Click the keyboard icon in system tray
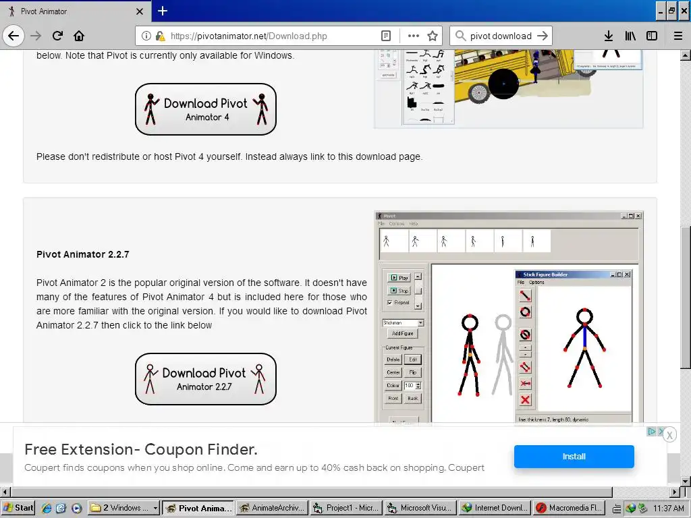 click(617, 509)
